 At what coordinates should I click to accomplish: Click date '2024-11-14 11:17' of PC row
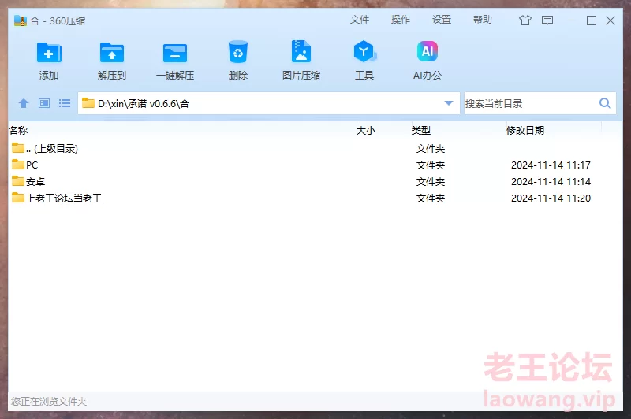click(551, 165)
